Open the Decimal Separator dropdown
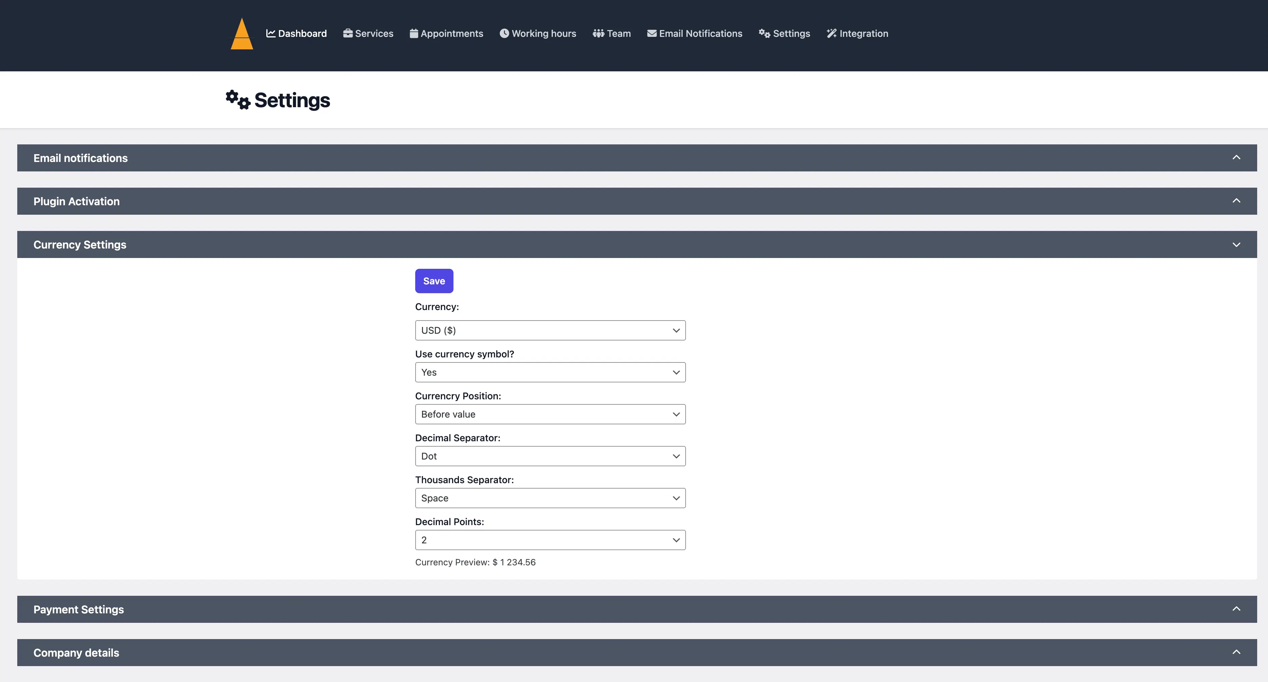The image size is (1268, 682). coord(550,456)
